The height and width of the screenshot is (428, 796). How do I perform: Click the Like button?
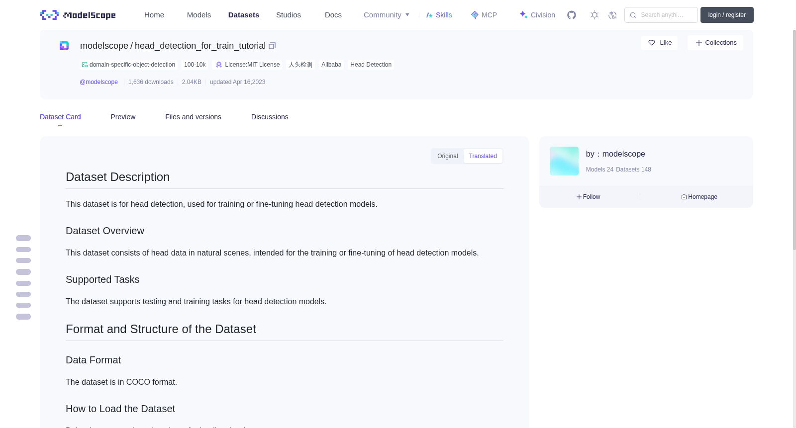point(659,43)
